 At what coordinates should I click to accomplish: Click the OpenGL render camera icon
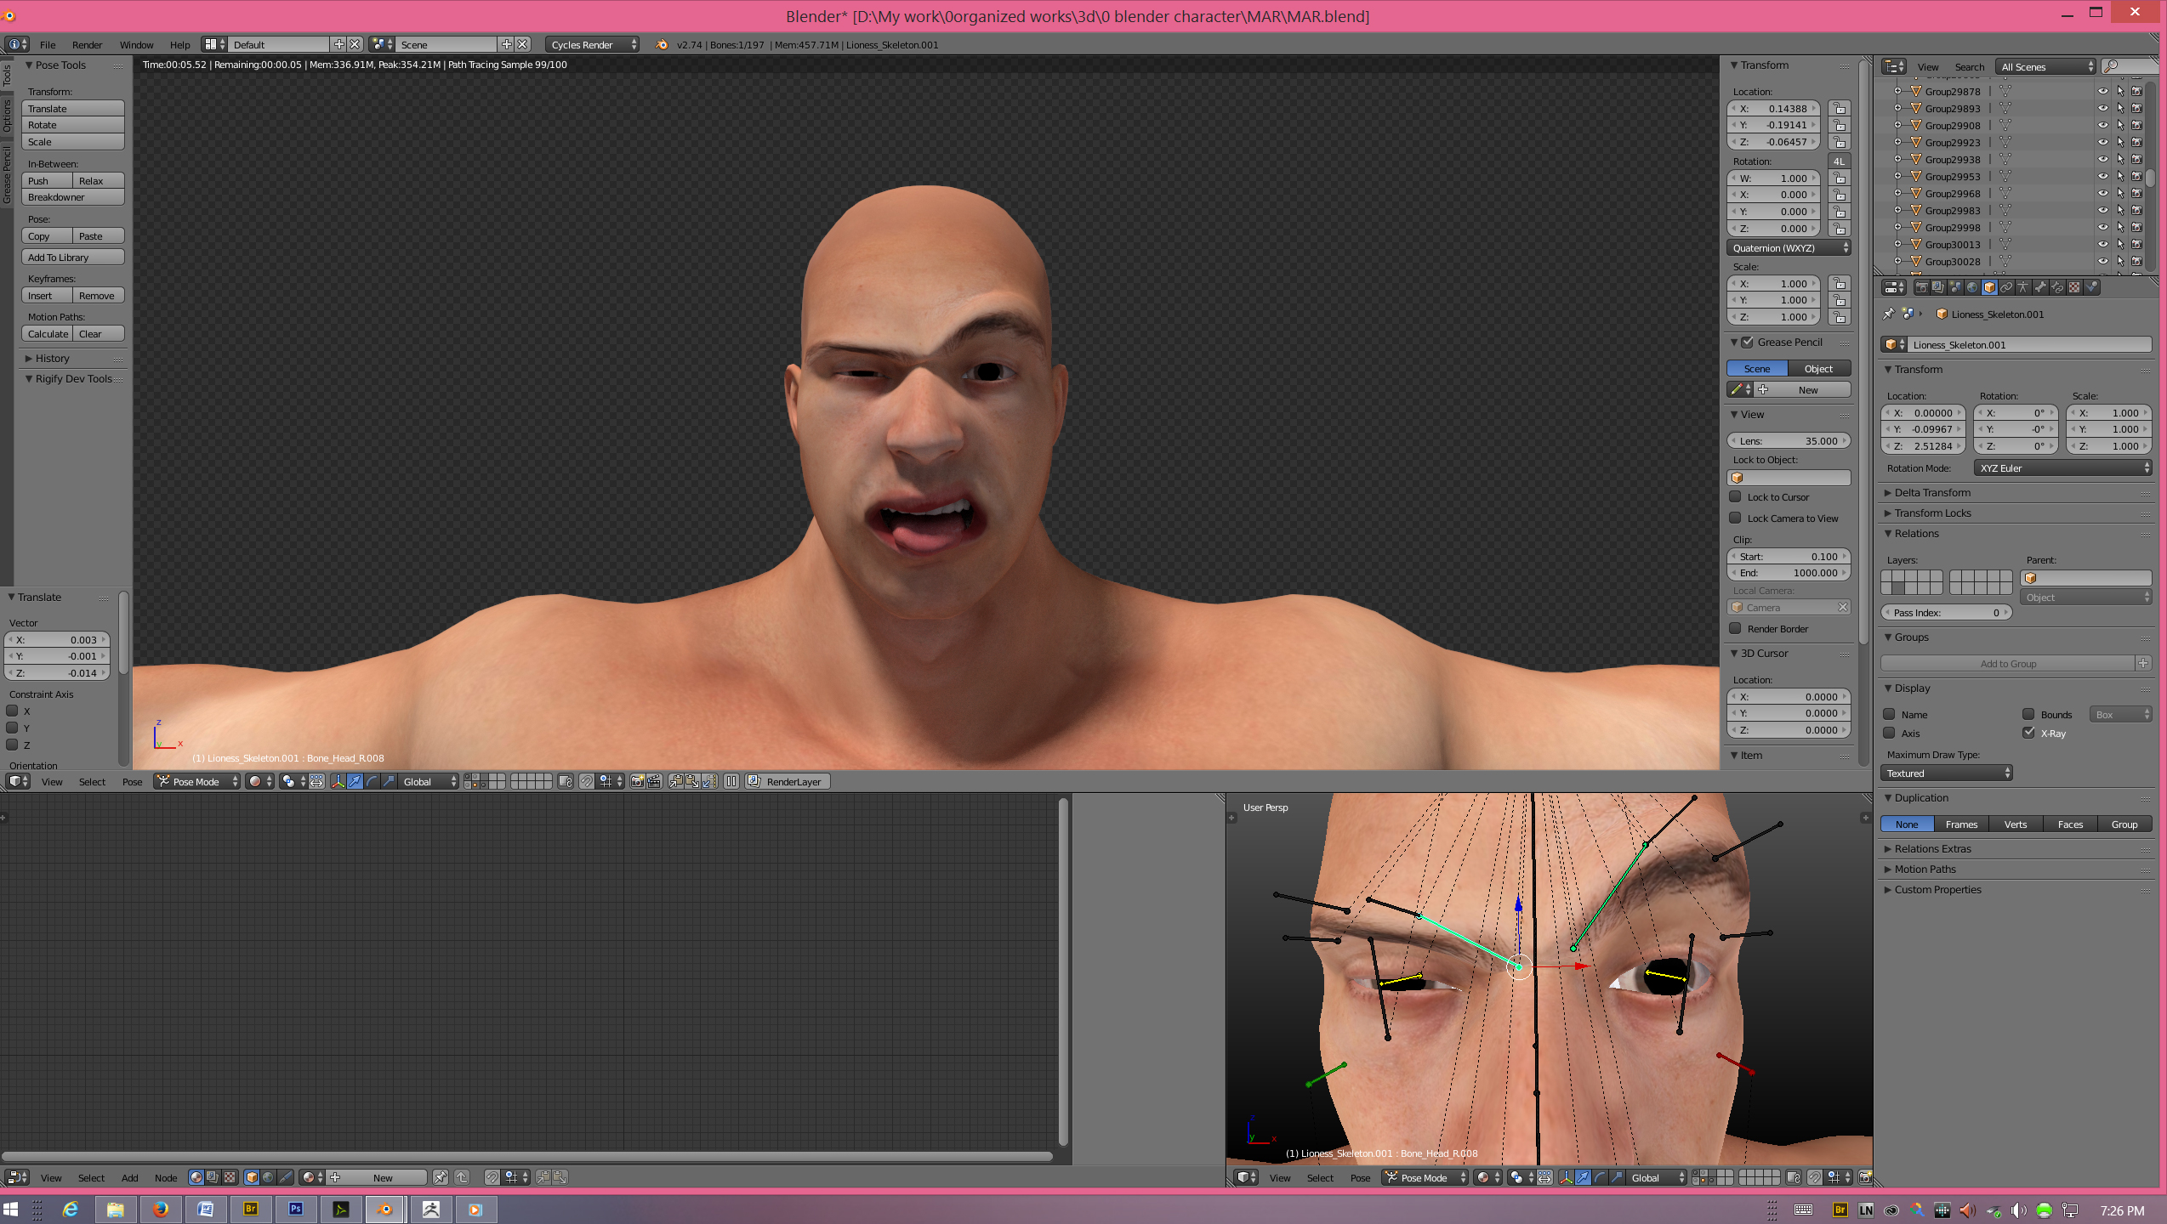coord(638,781)
